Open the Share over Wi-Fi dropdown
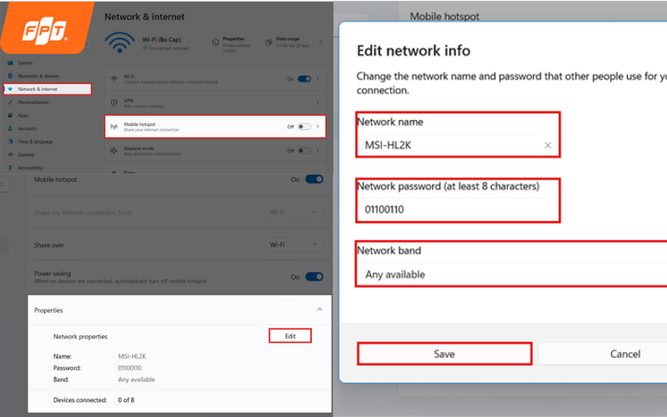667x417 pixels. click(x=293, y=245)
